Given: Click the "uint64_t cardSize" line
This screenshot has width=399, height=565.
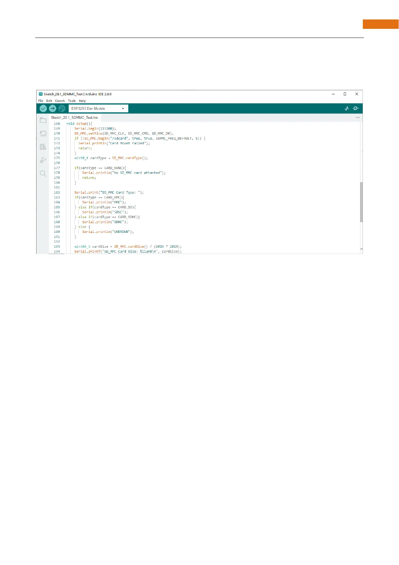Looking at the screenshot, I should coord(128,247).
